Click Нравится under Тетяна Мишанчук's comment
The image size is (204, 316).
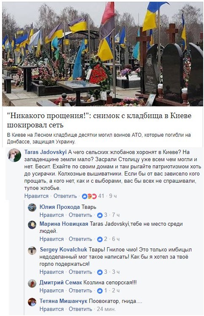point(52,309)
